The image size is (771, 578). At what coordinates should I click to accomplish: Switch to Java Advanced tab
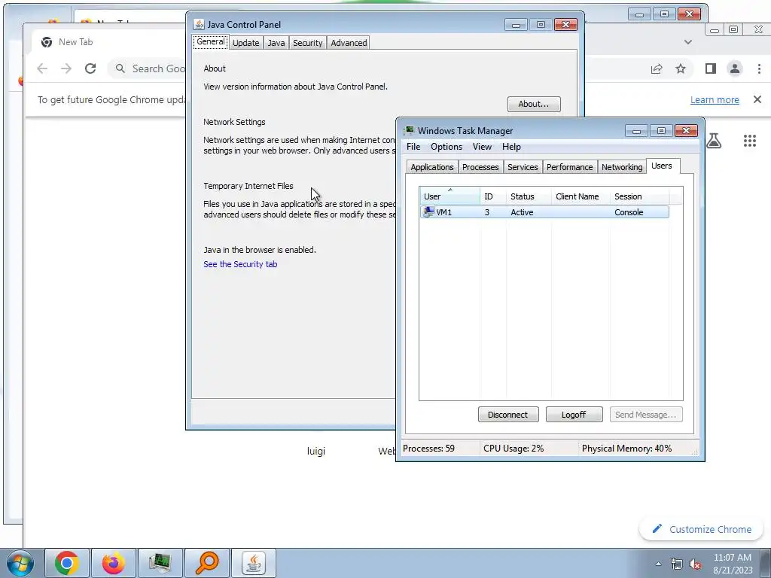[x=349, y=43]
